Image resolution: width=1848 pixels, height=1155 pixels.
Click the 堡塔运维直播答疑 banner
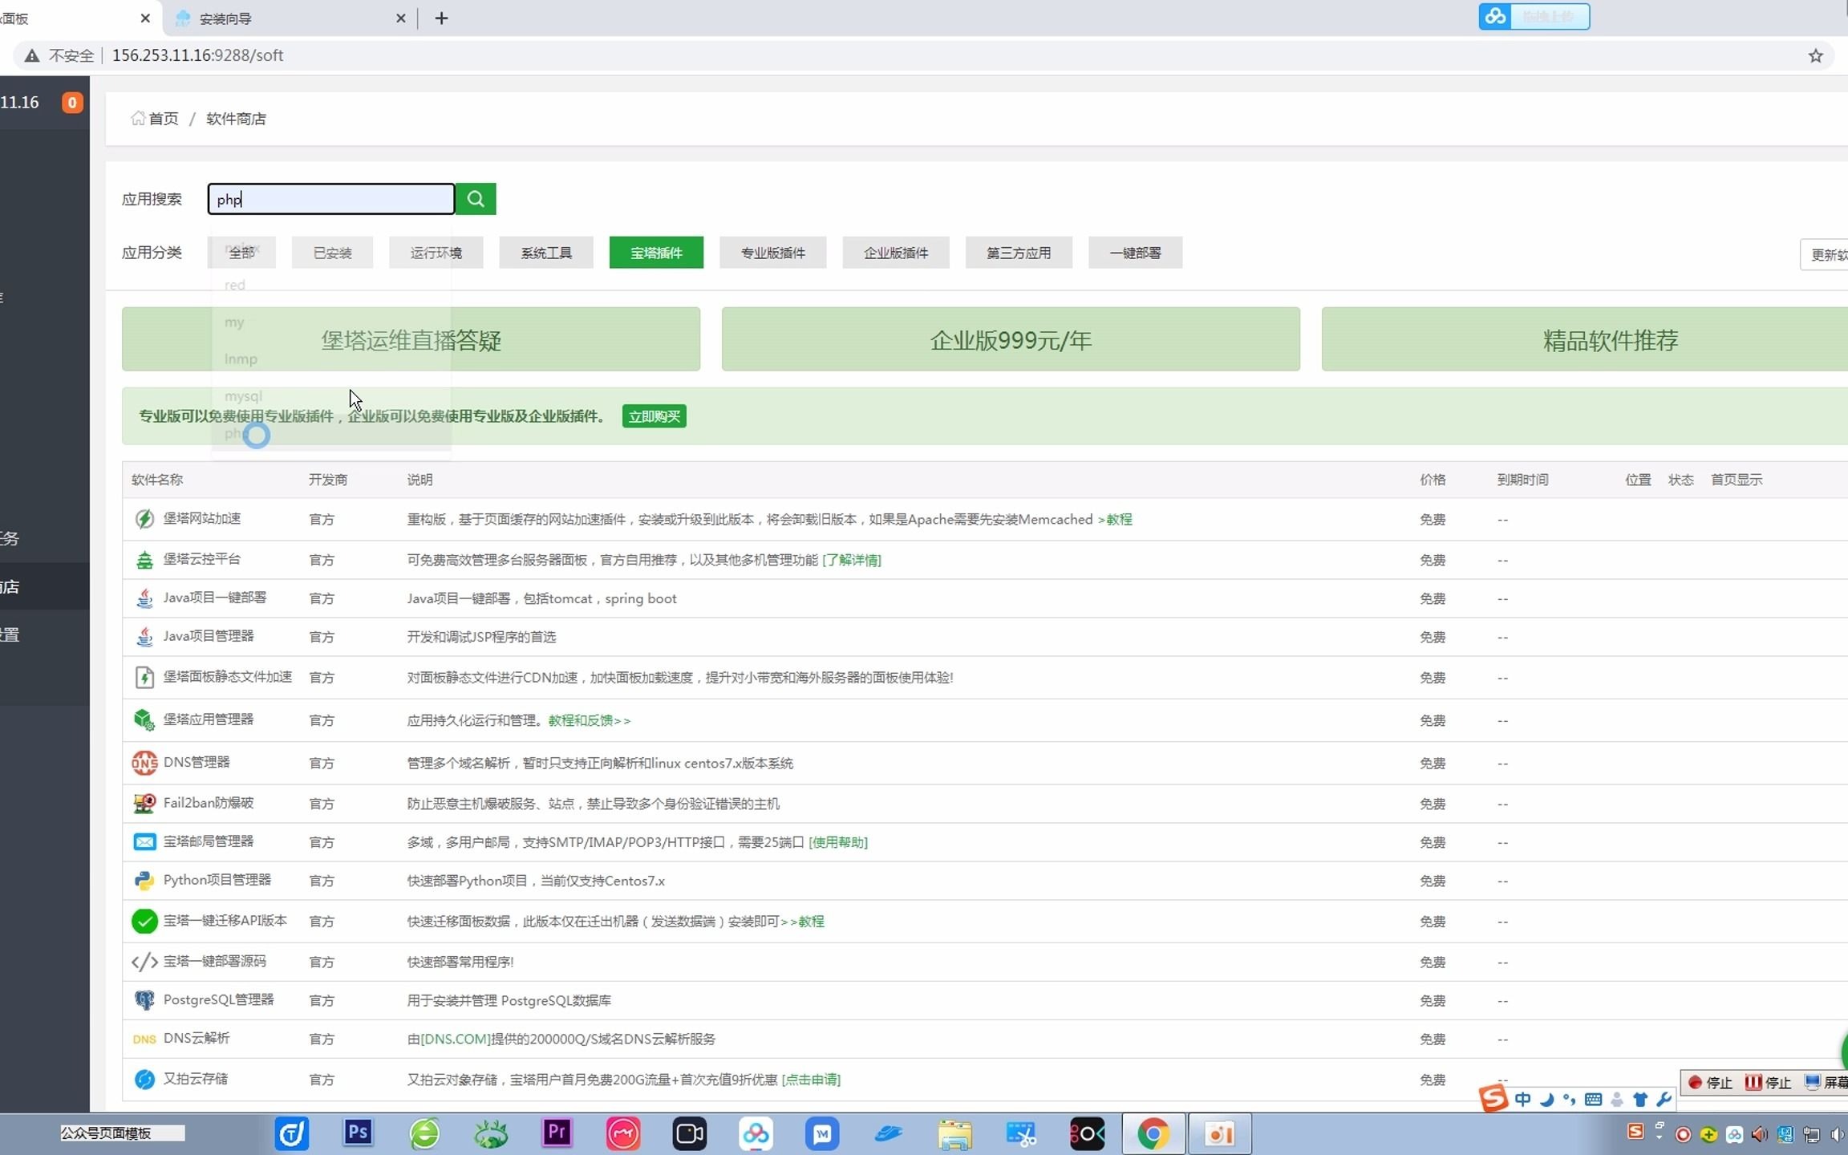coord(411,339)
